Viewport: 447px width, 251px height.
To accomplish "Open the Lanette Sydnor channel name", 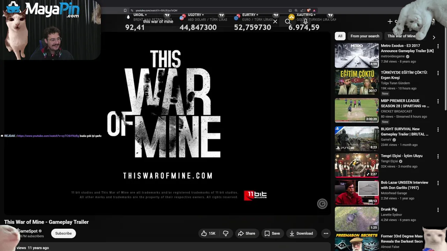I will pos(391,215).
